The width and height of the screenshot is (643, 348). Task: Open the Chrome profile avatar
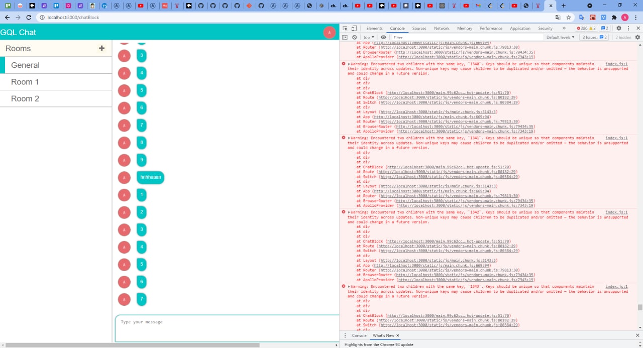click(x=625, y=17)
